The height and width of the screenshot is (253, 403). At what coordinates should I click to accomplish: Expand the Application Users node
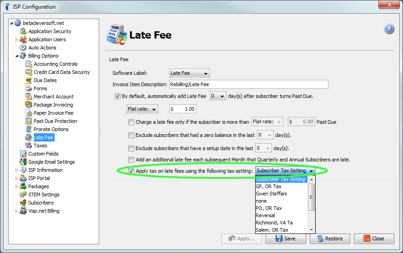pyautogui.click(x=17, y=39)
